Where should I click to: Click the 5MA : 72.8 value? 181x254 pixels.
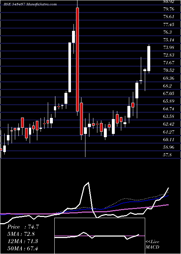21,234
